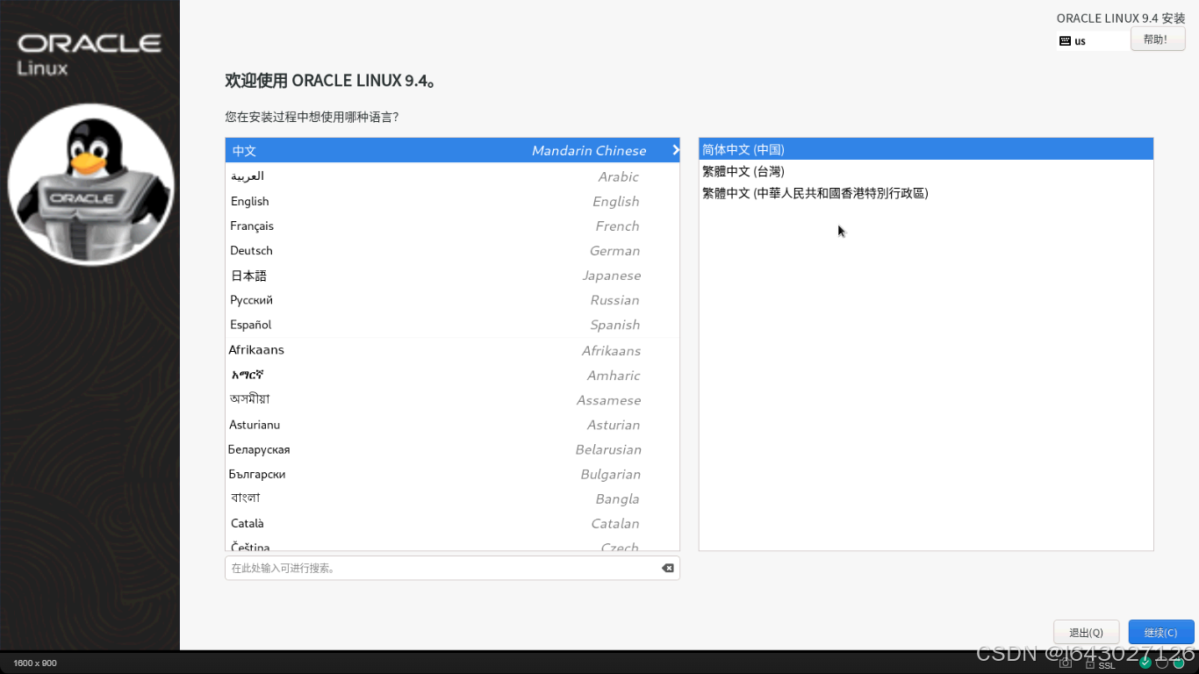Select 繁體中文 (台灣) locale
1199x674 pixels.
(926, 171)
